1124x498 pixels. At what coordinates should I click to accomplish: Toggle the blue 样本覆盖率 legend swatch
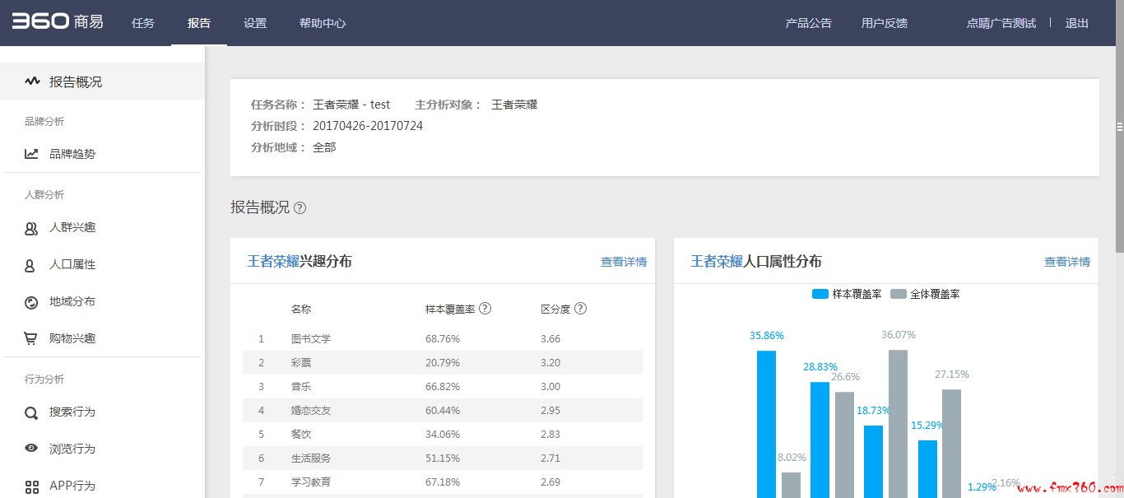point(820,294)
